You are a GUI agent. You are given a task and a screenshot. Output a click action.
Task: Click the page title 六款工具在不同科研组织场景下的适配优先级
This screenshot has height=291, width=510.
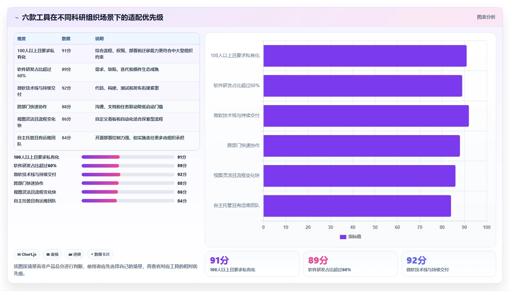[x=93, y=18]
